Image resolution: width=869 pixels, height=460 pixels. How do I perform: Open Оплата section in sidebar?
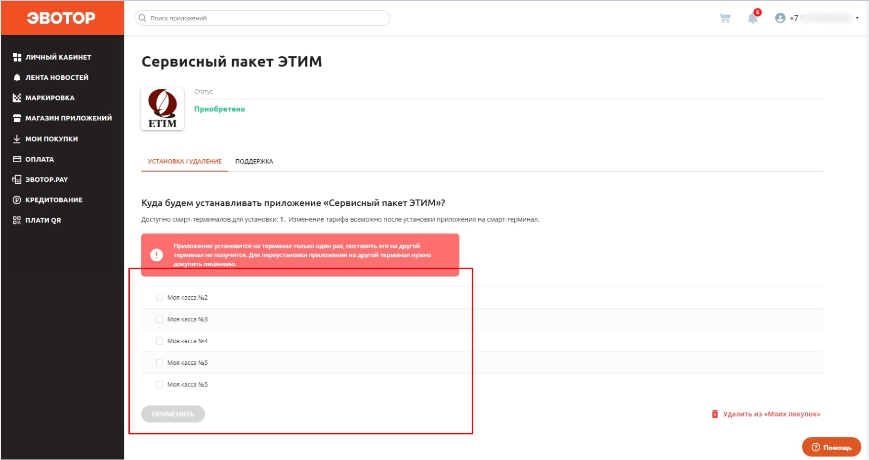34,159
